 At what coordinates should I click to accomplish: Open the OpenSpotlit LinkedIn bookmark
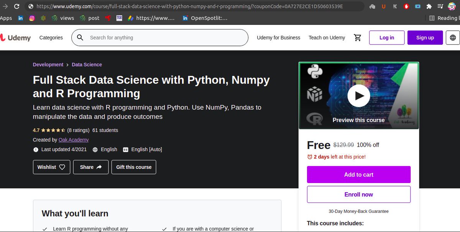205,18
